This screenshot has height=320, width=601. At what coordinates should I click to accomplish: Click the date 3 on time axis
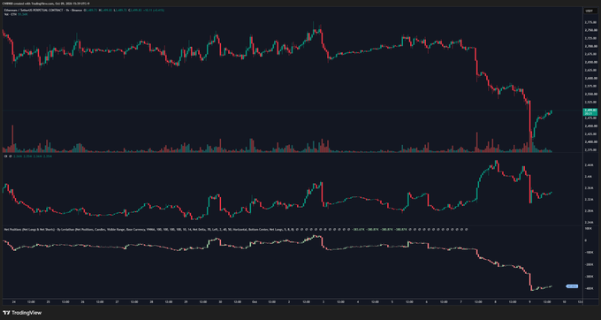[x=323, y=302]
